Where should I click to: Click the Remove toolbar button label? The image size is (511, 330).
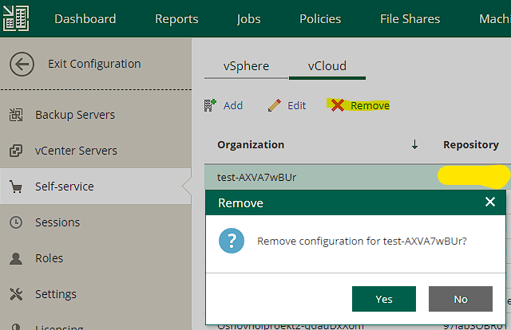[x=370, y=105]
